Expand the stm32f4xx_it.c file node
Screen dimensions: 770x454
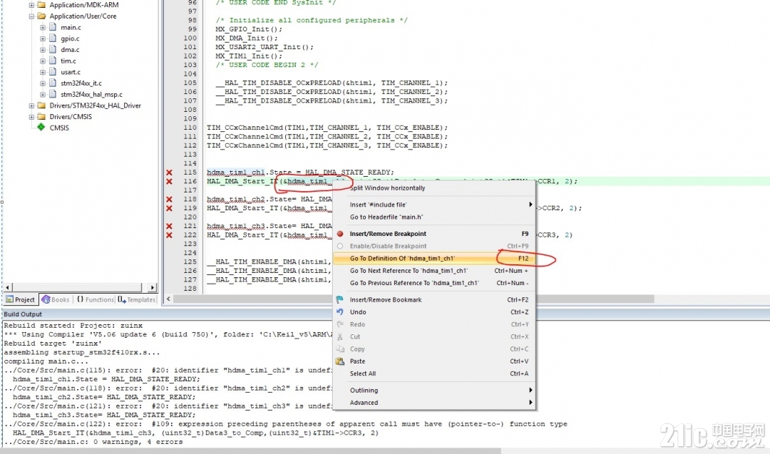pyautogui.click(x=43, y=83)
